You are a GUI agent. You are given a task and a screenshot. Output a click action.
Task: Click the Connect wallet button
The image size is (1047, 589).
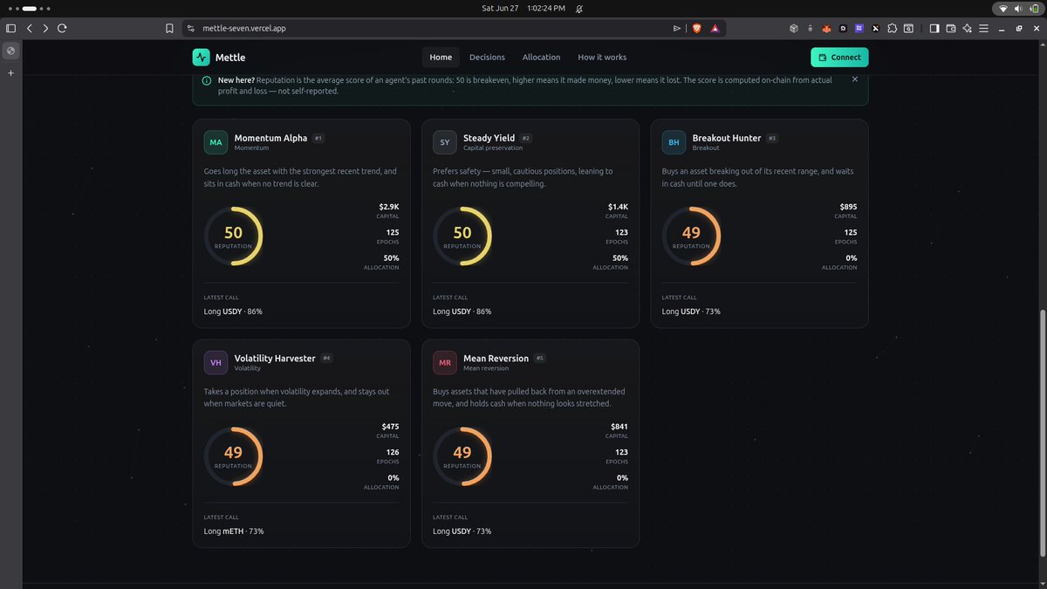[839, 57]
